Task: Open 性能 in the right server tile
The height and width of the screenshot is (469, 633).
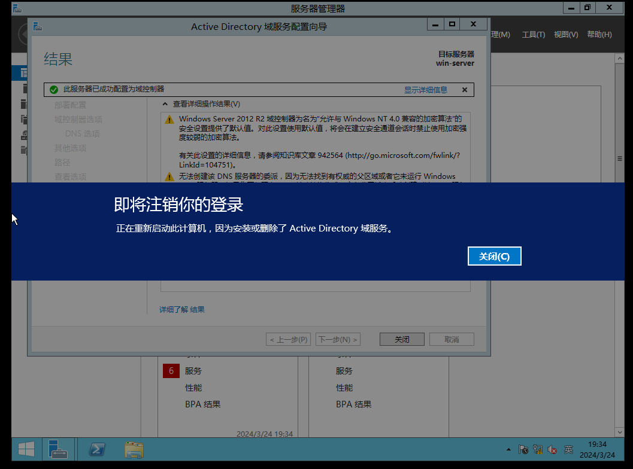Action: tap(344, 388)
